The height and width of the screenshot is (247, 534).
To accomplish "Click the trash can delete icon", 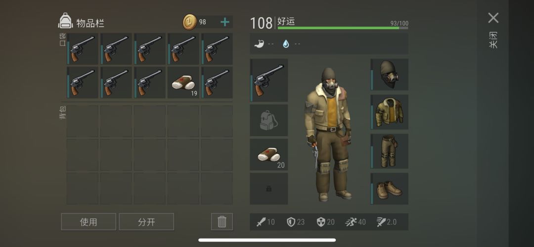I will click(222, 222).
